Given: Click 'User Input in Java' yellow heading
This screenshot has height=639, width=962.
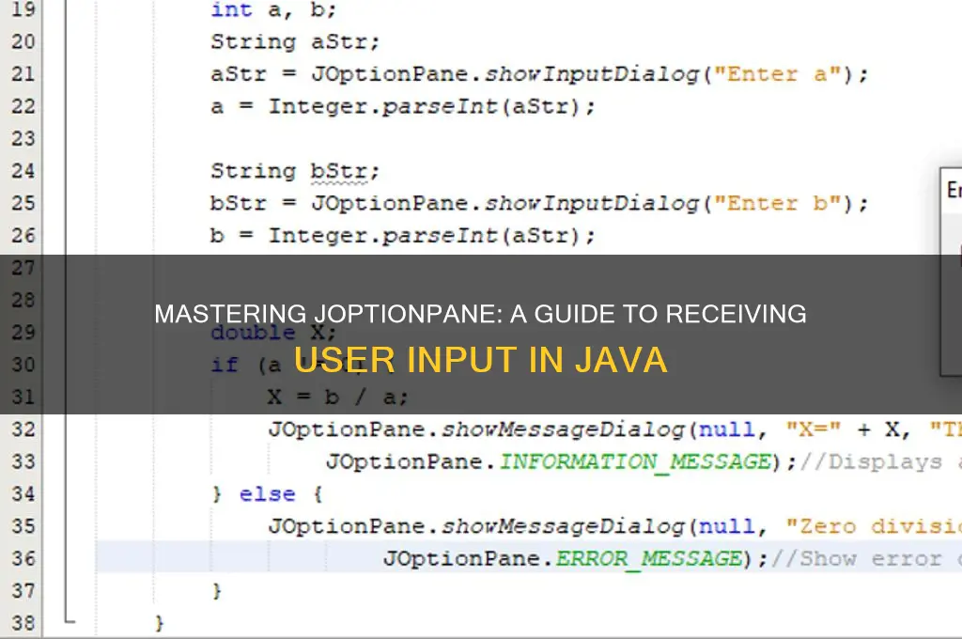Looking at the screenshot, I should [480, 360].
